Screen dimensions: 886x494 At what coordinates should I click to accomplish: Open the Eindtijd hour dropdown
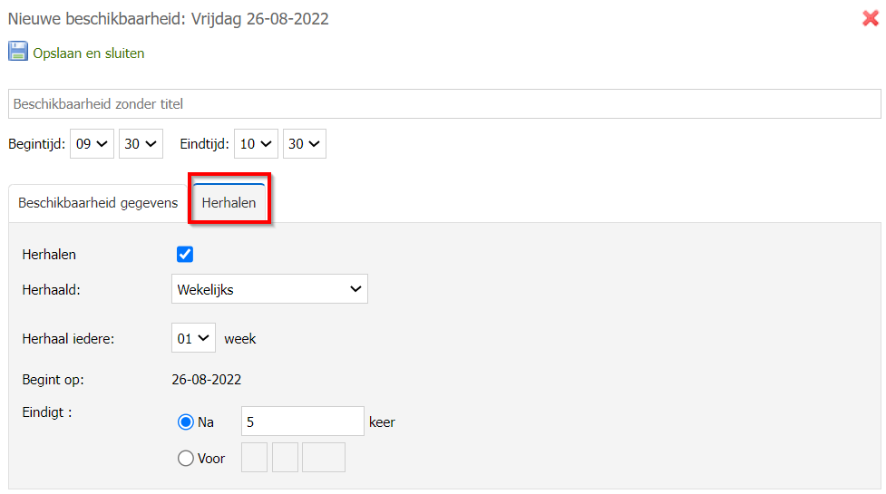coord(256,143)
